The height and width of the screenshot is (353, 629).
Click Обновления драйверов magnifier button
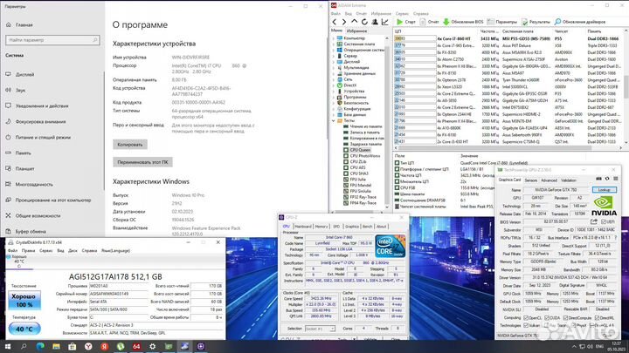[580, 22]
